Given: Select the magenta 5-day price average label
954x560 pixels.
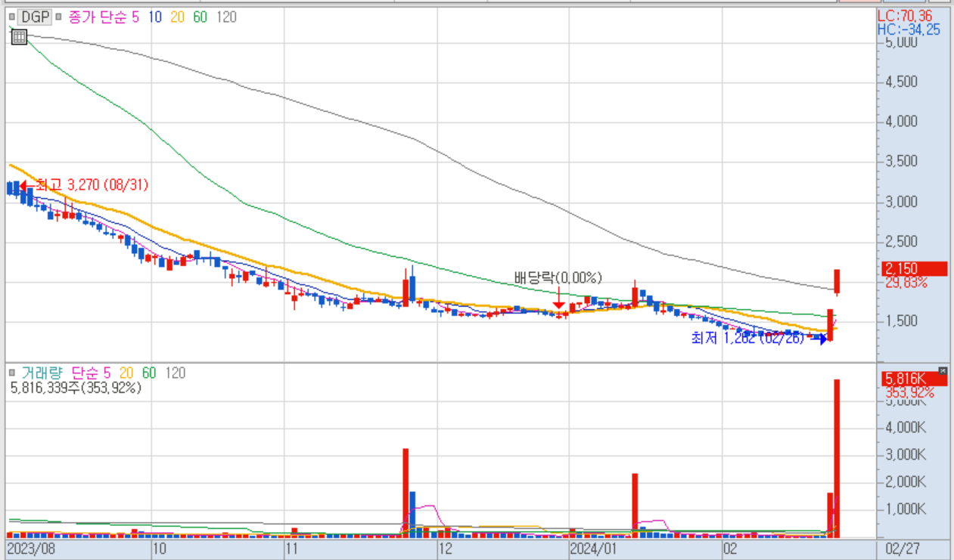Looking at the screenshot, I should [135, 16].
